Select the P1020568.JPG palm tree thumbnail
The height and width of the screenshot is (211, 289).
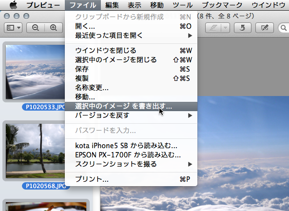pos(35,151)
